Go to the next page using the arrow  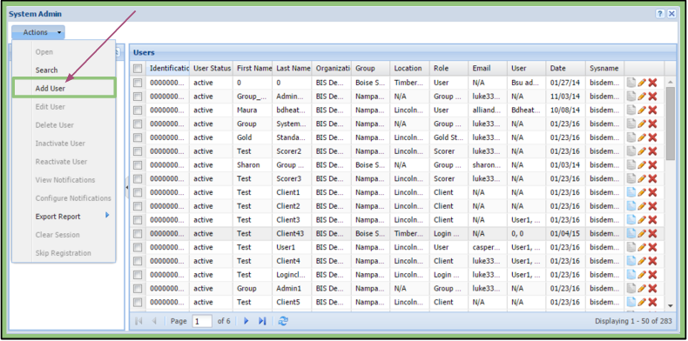(246, 321)
